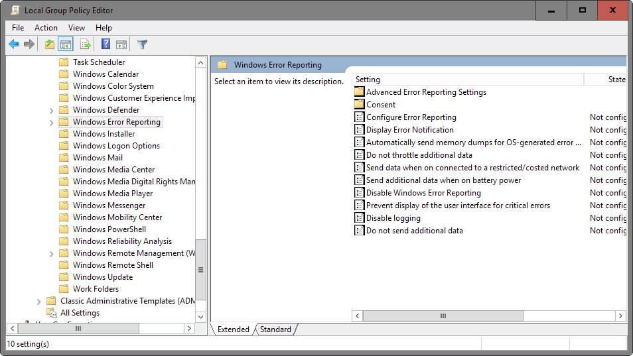Select Windows Media Player folder
The height and width of the screenshot is (356, 633).
point(113,194)
